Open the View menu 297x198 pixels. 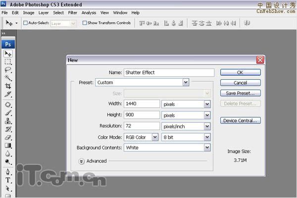click(104, 13)
